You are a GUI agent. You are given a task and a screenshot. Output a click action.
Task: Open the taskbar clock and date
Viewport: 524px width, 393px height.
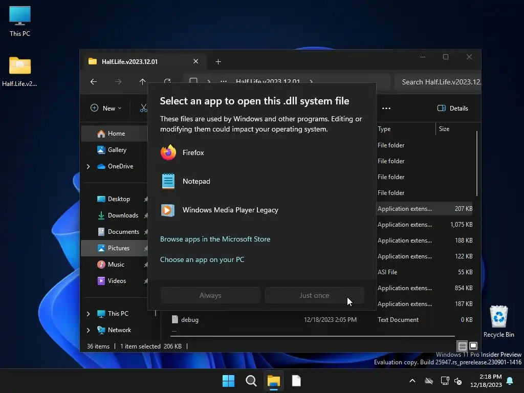pos(486,381)
